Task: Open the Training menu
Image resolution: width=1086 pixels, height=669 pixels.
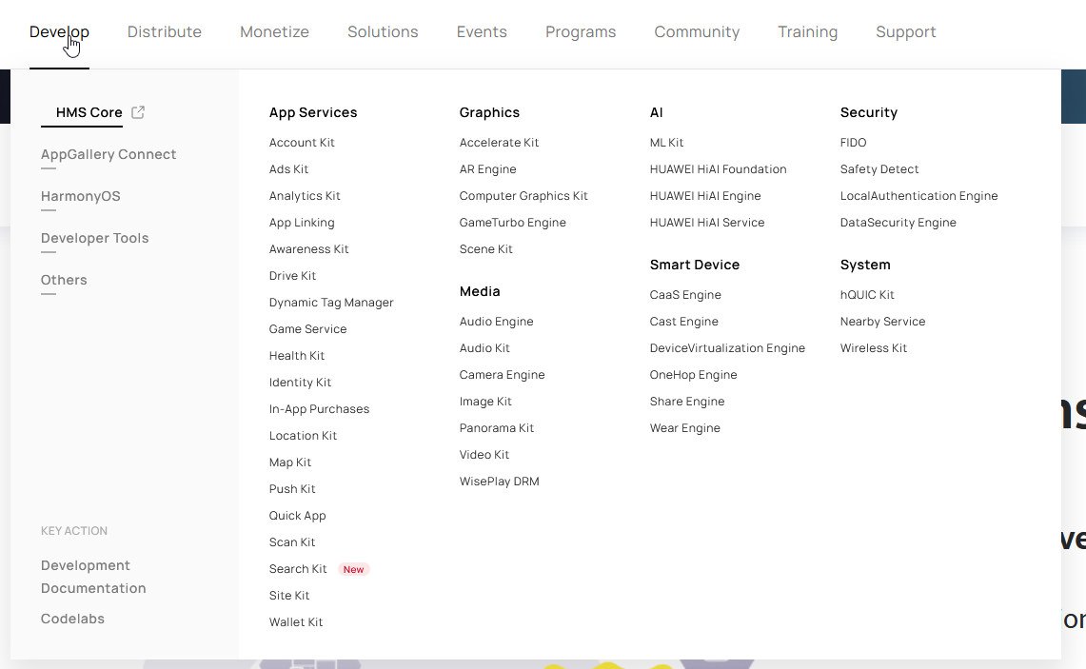Action: click(x=807, y=31)
